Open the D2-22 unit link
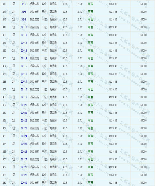This screenshot has height=186, width=155. coord(24,121)
